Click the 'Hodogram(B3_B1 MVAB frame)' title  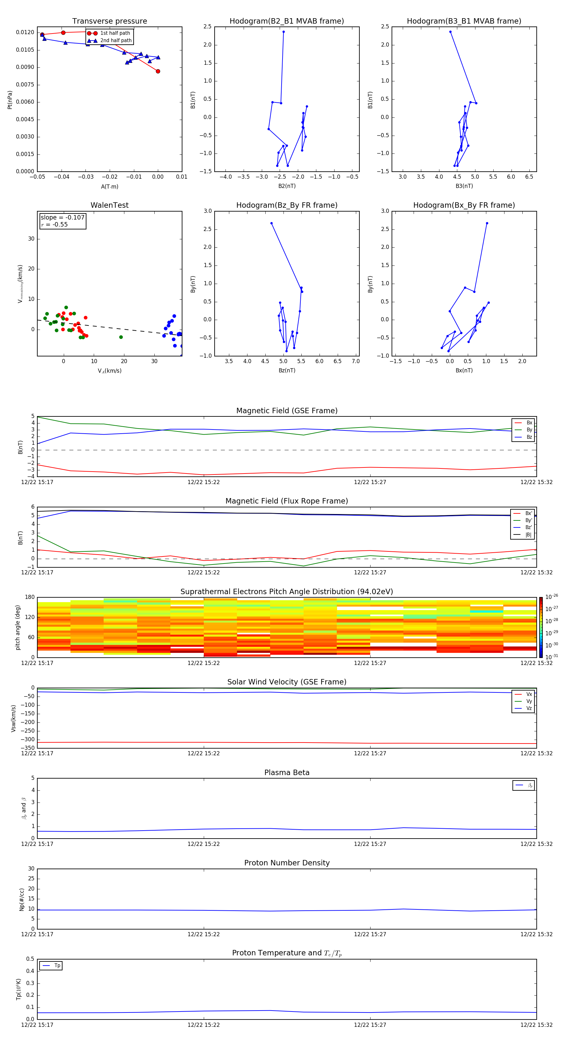(464, 21)
